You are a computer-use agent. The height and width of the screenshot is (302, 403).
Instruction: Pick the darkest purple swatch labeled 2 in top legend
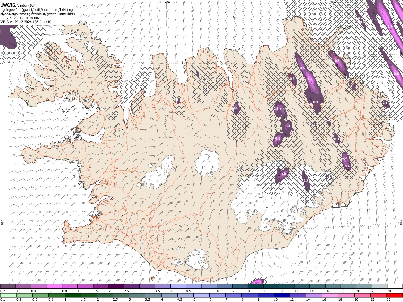(116, 287)
